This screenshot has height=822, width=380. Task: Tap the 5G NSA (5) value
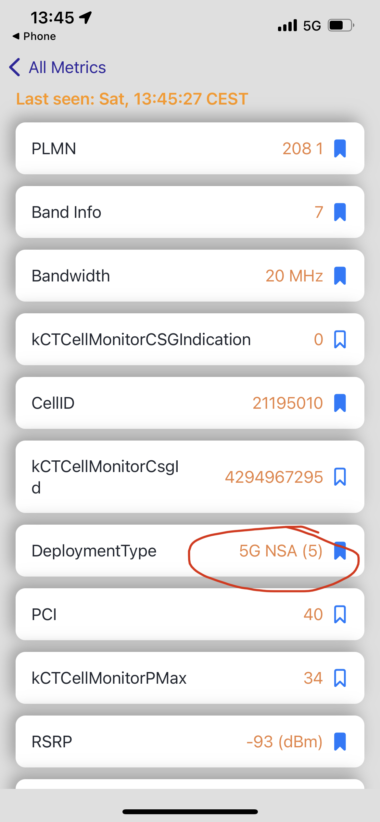pos(281,551)
